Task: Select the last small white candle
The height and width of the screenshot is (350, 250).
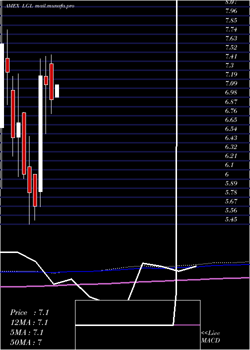Action: pyautogui.click(x=57, y=91)
